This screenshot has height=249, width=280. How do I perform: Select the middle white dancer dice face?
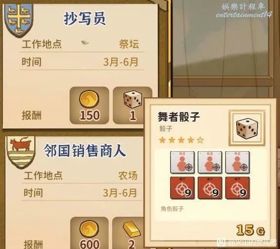210,162
